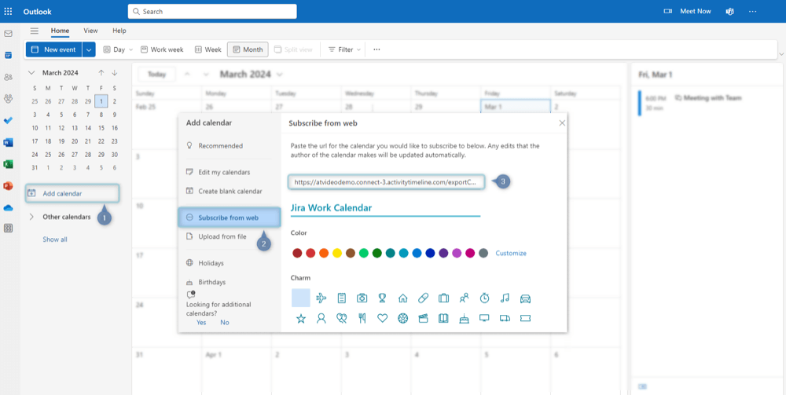Choose the open book charm

[x=443, y=318]
